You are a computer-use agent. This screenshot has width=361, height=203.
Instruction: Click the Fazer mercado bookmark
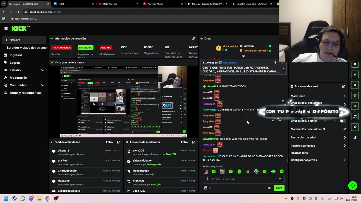pyautogui.click(x=24, y=19)
